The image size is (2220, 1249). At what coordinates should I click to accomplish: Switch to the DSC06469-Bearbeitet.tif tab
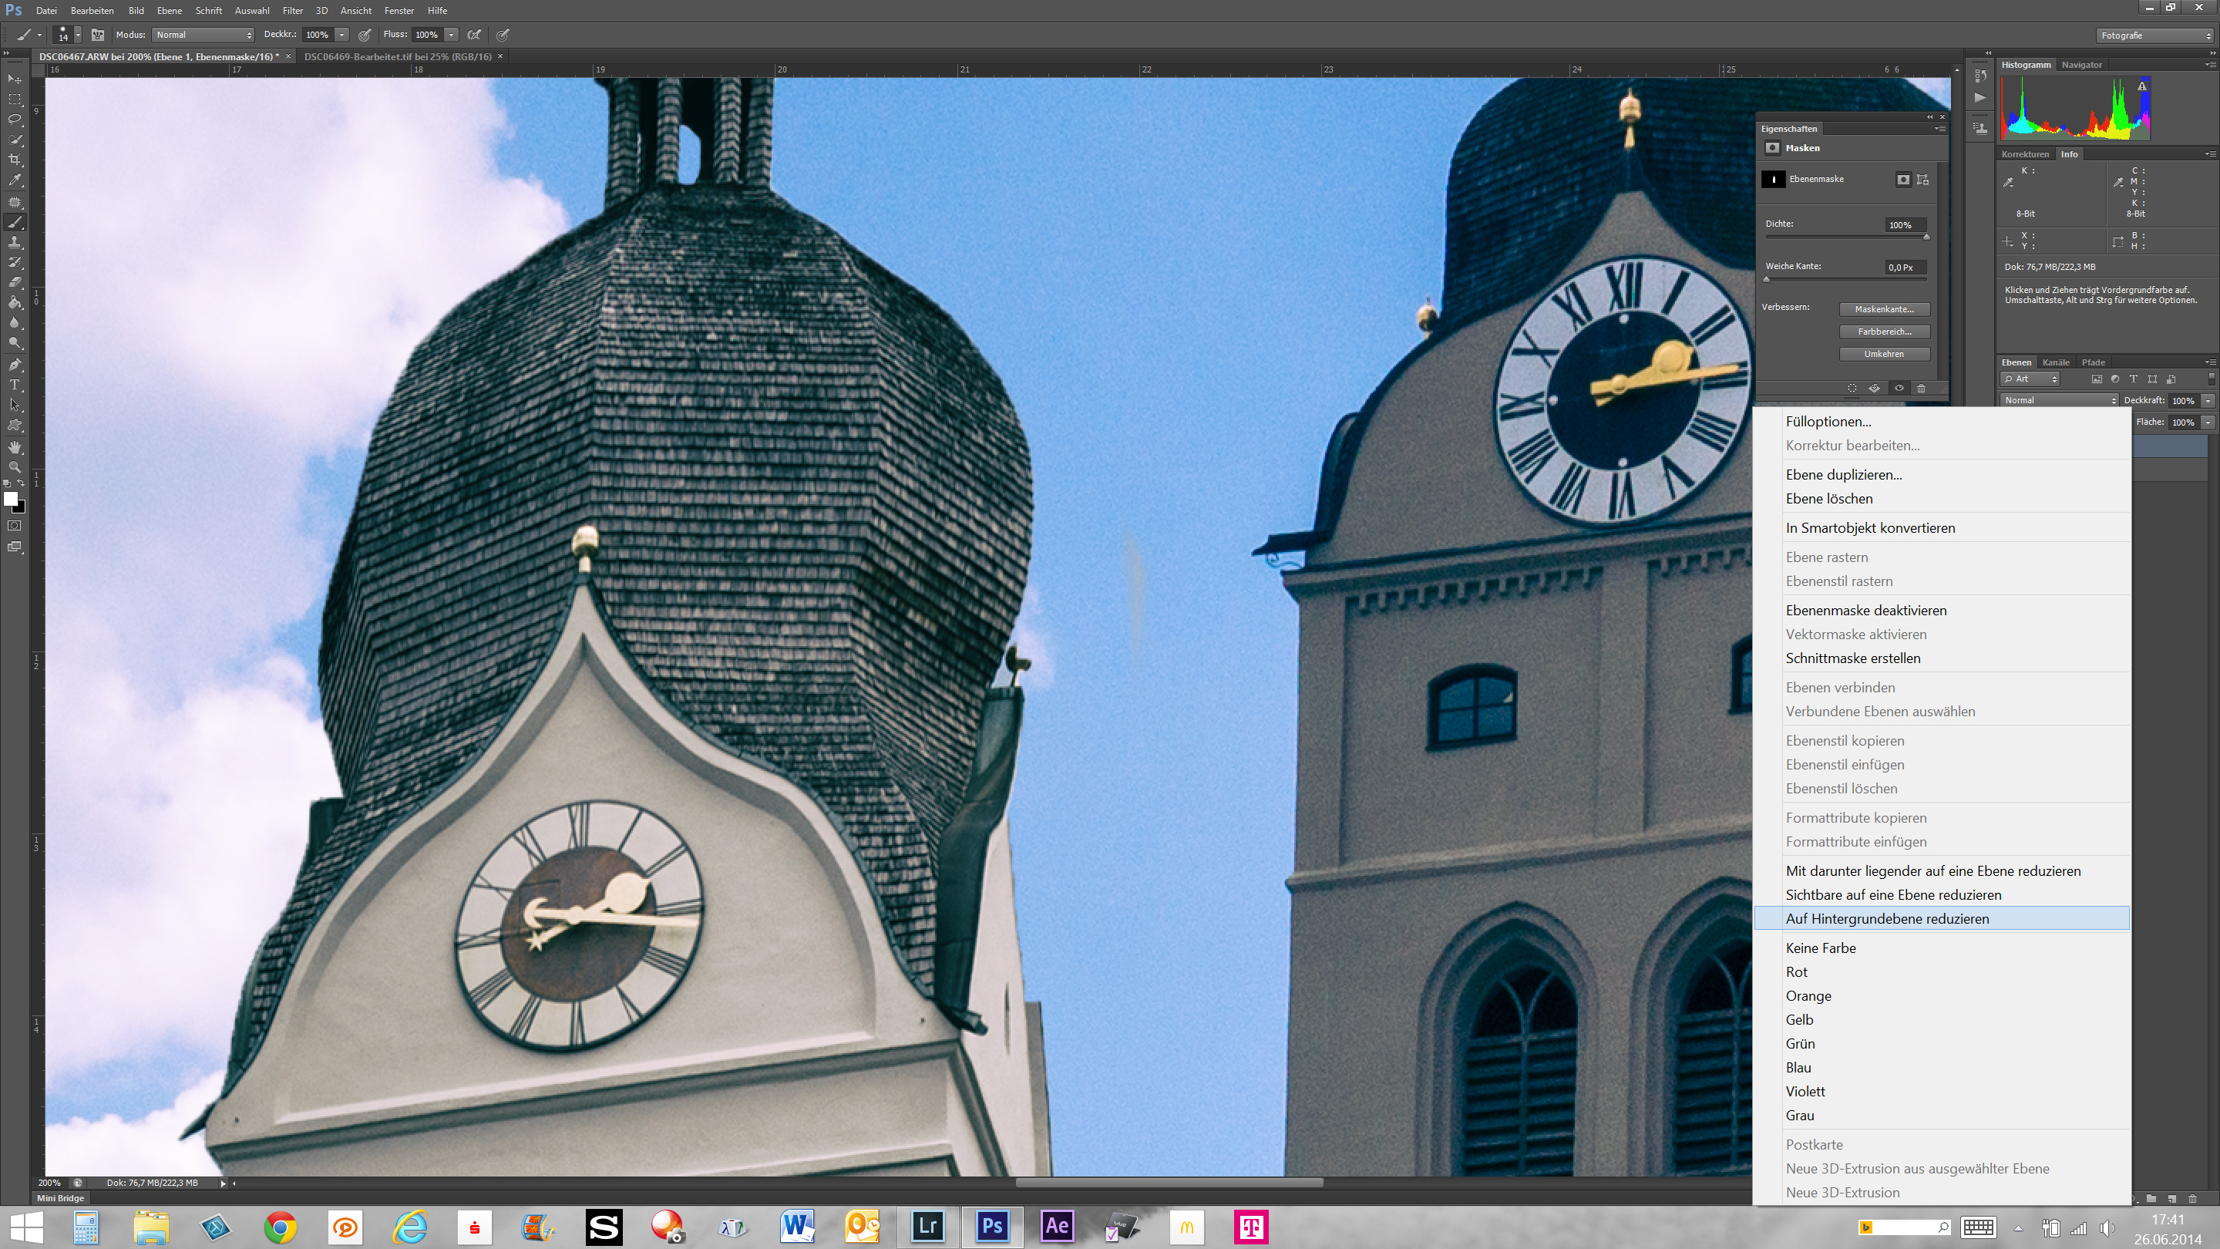click(x=399, y=57)
